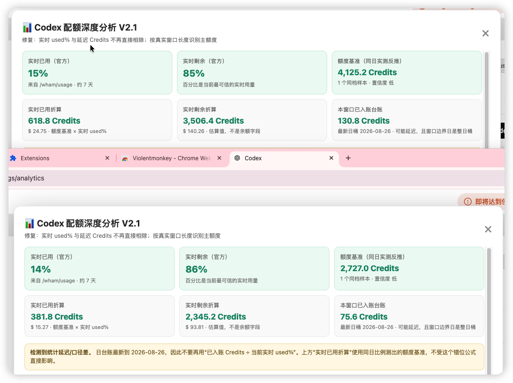Viewport: 513px width, 383px height.
Task: Click the bar chart icon in upper dialog title
Action: click(27, 27)
